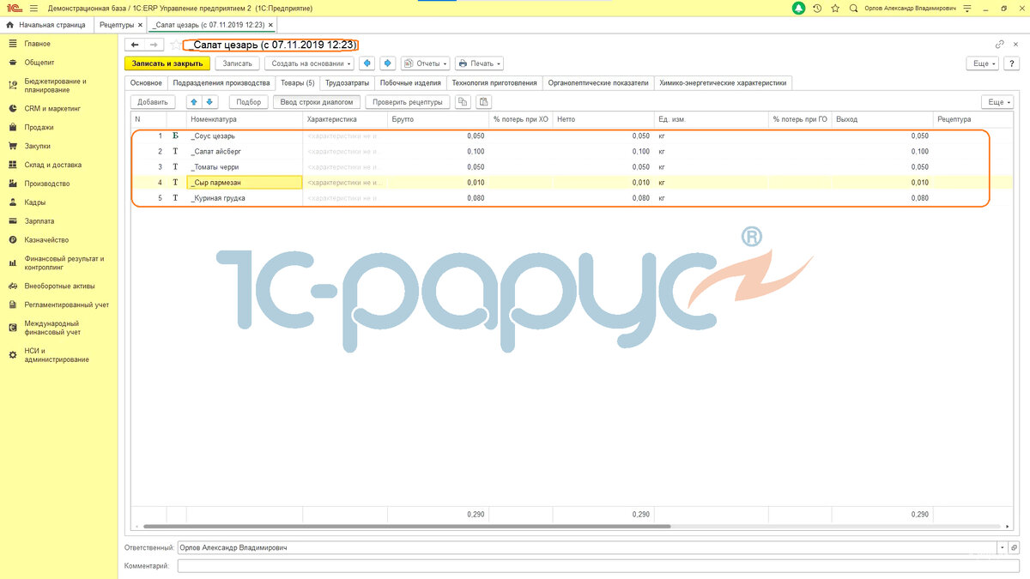This screenshot has height=579, width=1030.
Task: Open the notifications bell icon
Action: pos(799,8)
